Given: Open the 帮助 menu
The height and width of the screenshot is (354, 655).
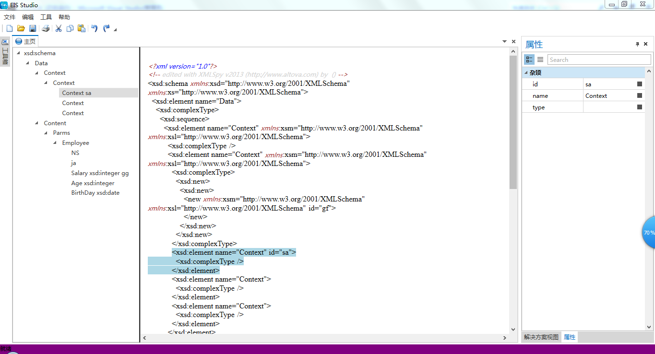Looking at the screenshot, I should coord(64,17).
